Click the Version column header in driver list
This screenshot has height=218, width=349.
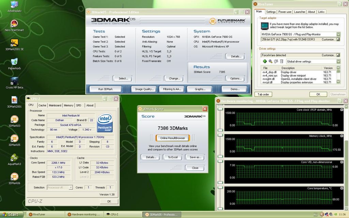point(328,68)
